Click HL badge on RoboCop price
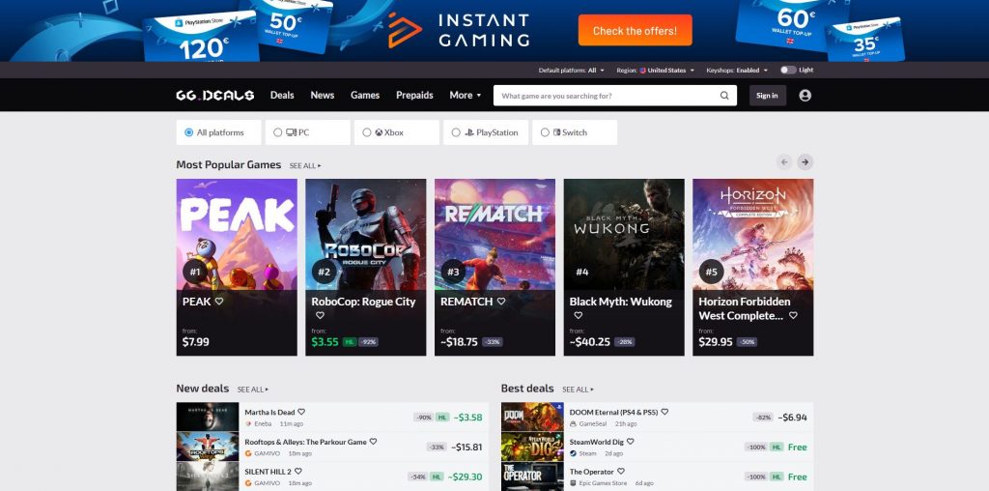 tap(350, 342)
